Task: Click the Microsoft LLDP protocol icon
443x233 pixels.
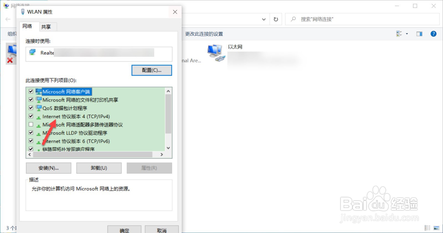Action: click(38, 134)
